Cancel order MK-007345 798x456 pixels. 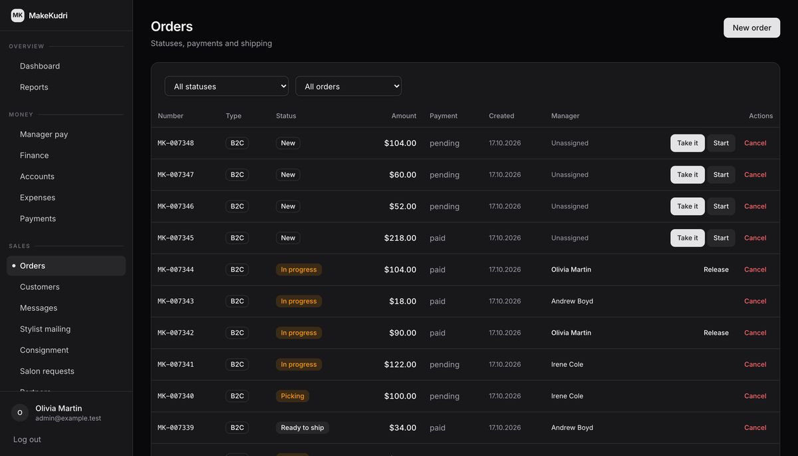point(755,238)
